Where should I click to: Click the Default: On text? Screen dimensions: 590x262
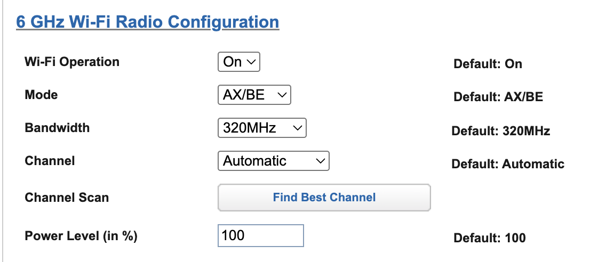[488, 64]
